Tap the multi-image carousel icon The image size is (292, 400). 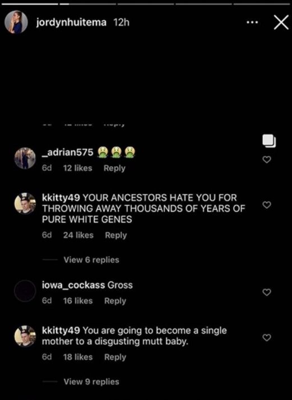point(269,141)
